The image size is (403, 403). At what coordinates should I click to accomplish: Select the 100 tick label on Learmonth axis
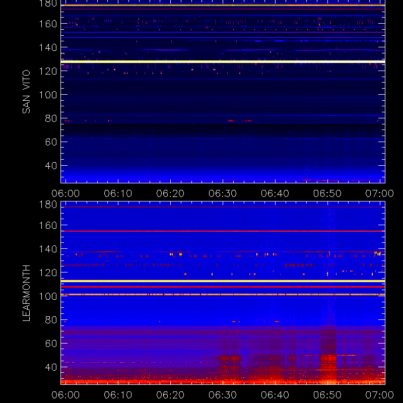(x=48, y=296)
